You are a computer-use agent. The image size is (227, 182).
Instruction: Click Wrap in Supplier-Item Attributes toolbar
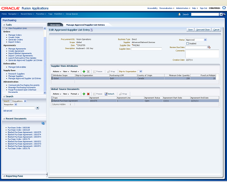pyautogui.click(x=111, y=71)
